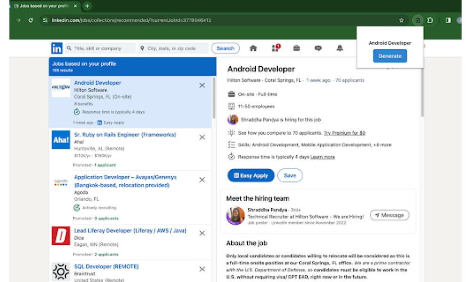471x282 pixels.
Task: Dismiss the Sr. Ruby on Rails Engineer job
Action: pos(202,137)
